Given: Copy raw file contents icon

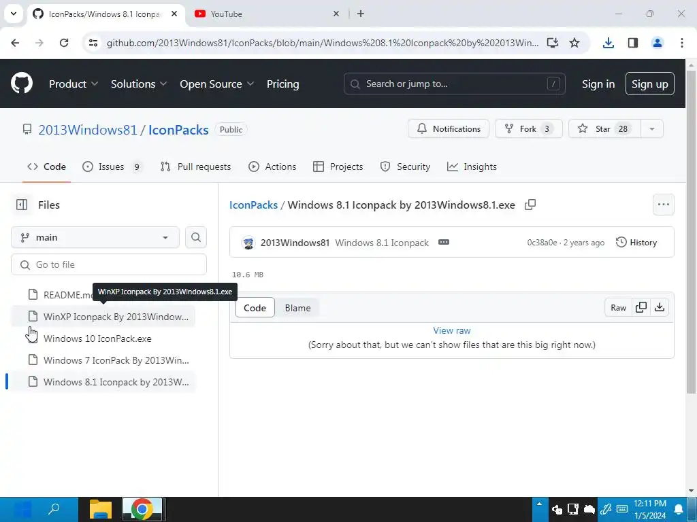Looking at the screenshot, I should 641,308.
